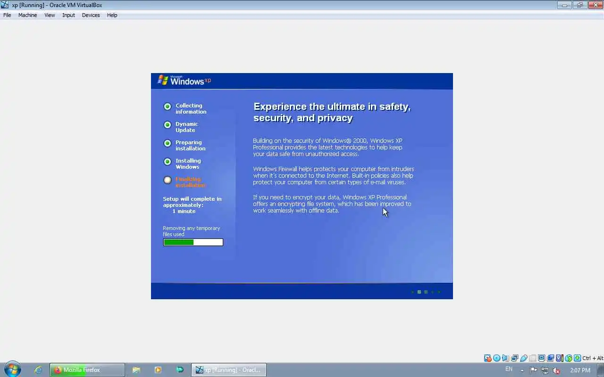Screen dimensions: 604x377
Task: Minimize the VirtualBox window
Action: (x=564, y=5)
